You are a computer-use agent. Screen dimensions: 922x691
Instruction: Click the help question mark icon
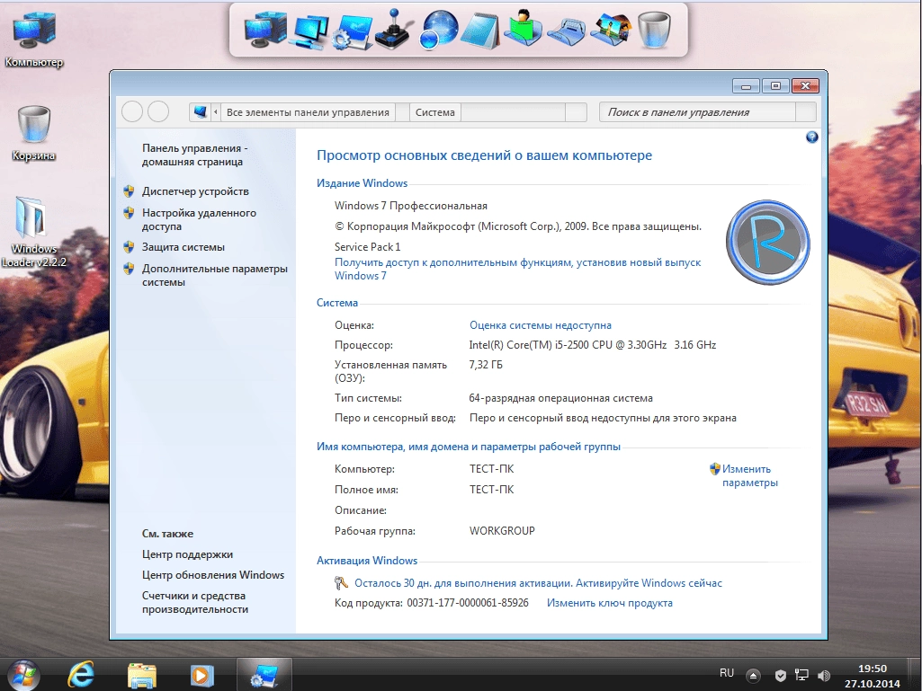[812, 137]
